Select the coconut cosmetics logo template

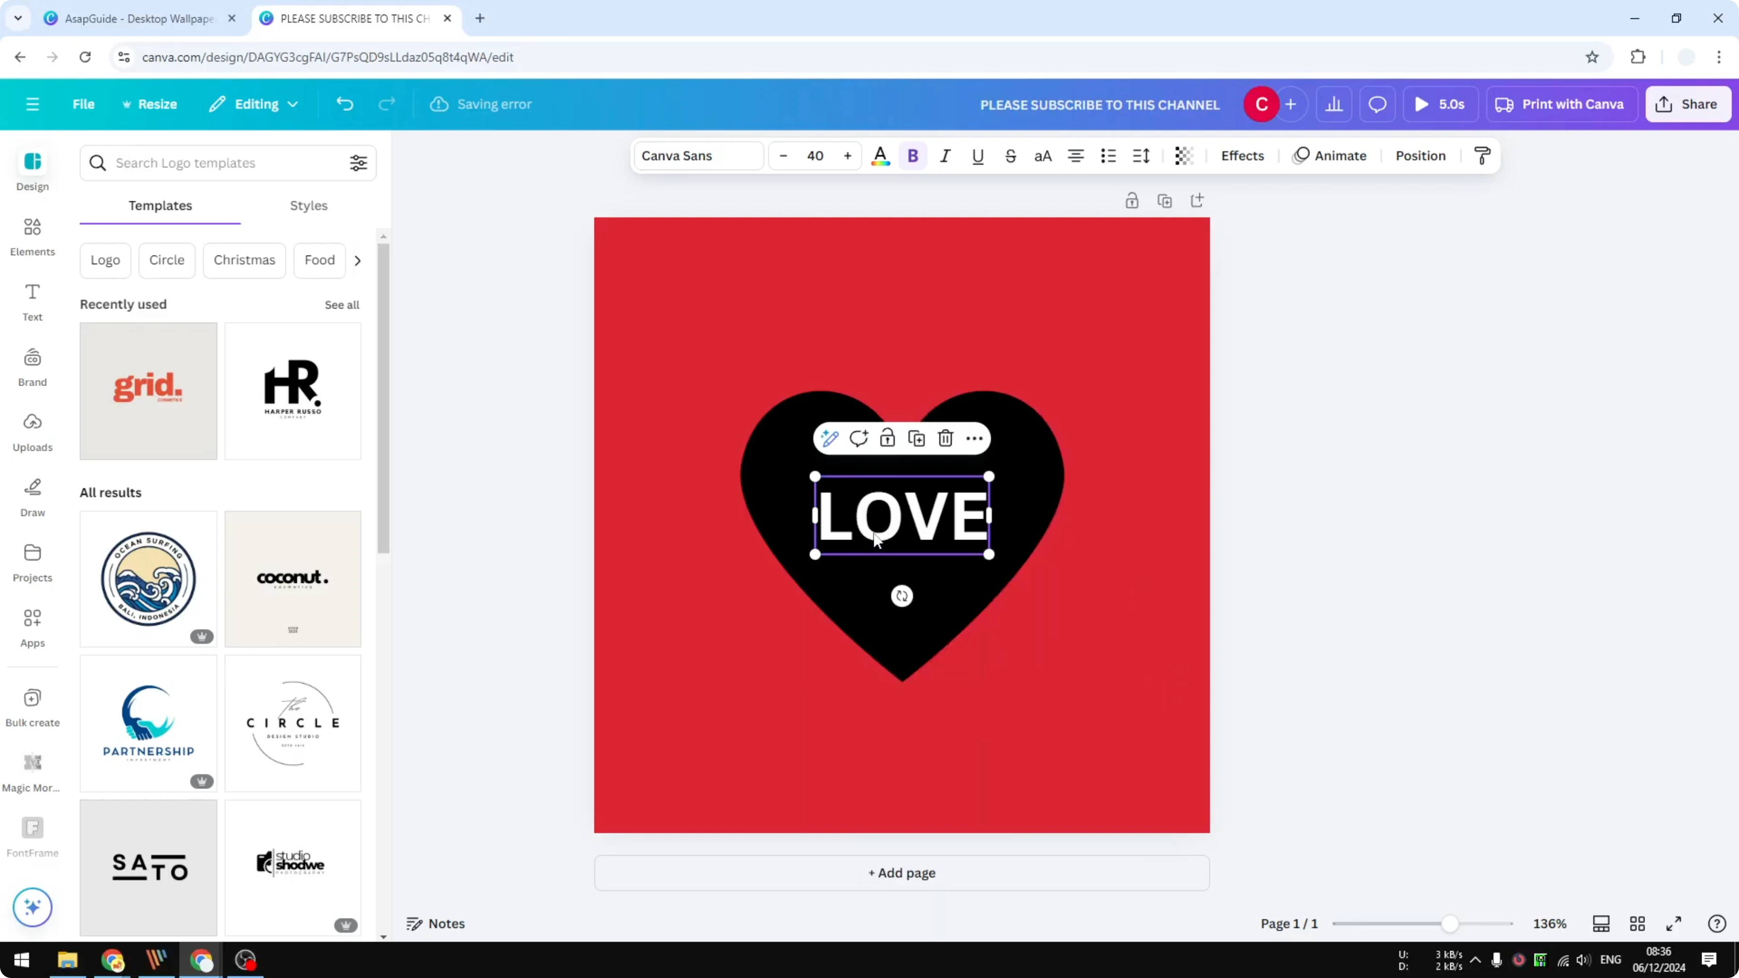point(293,579)
